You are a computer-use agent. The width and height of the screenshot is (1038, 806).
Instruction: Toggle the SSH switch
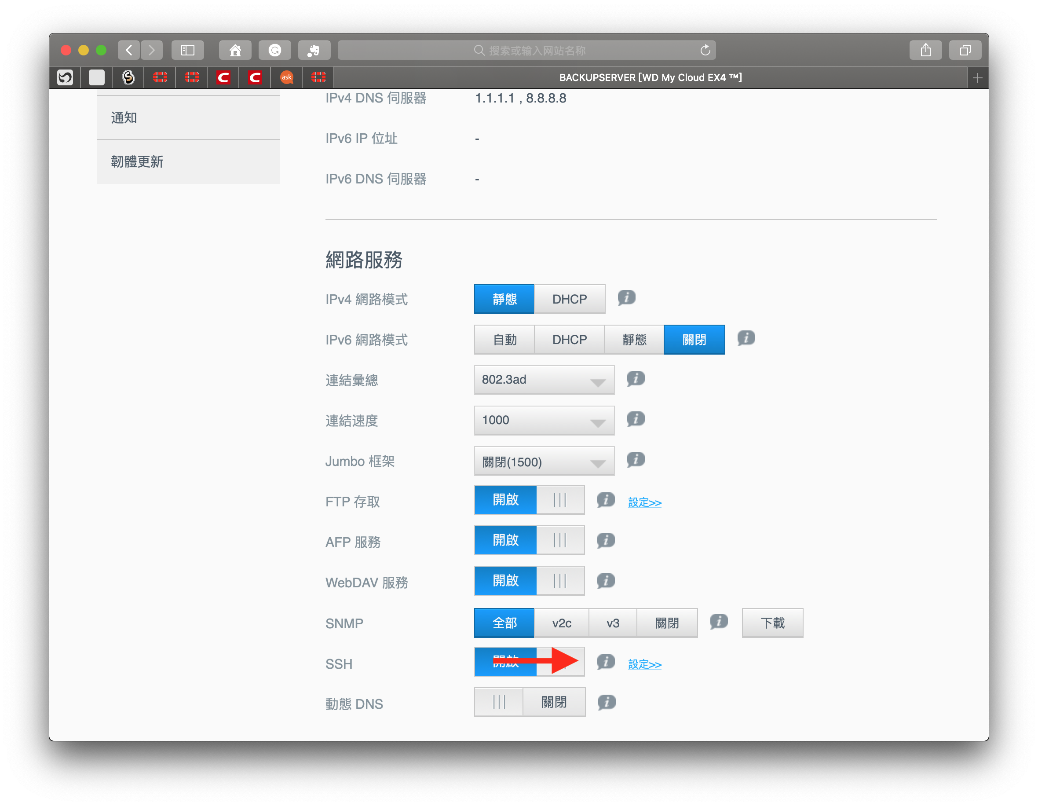pyautogui.click(x=530, y=661)
